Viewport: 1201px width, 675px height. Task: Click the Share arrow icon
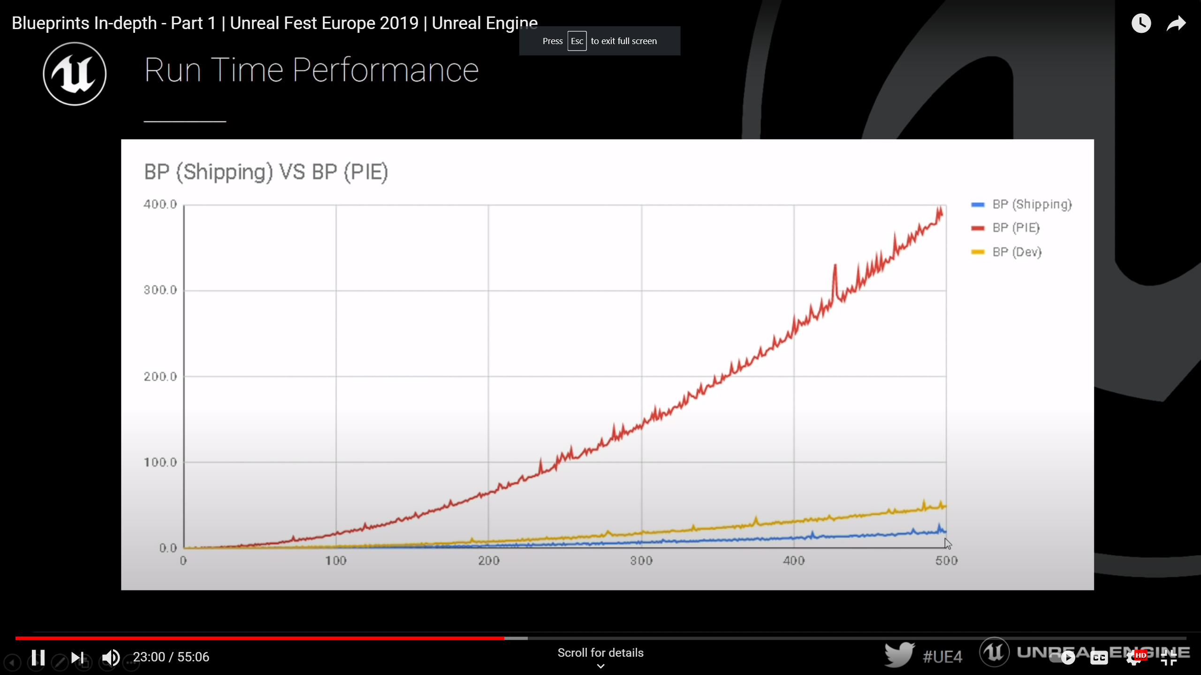1176,23
